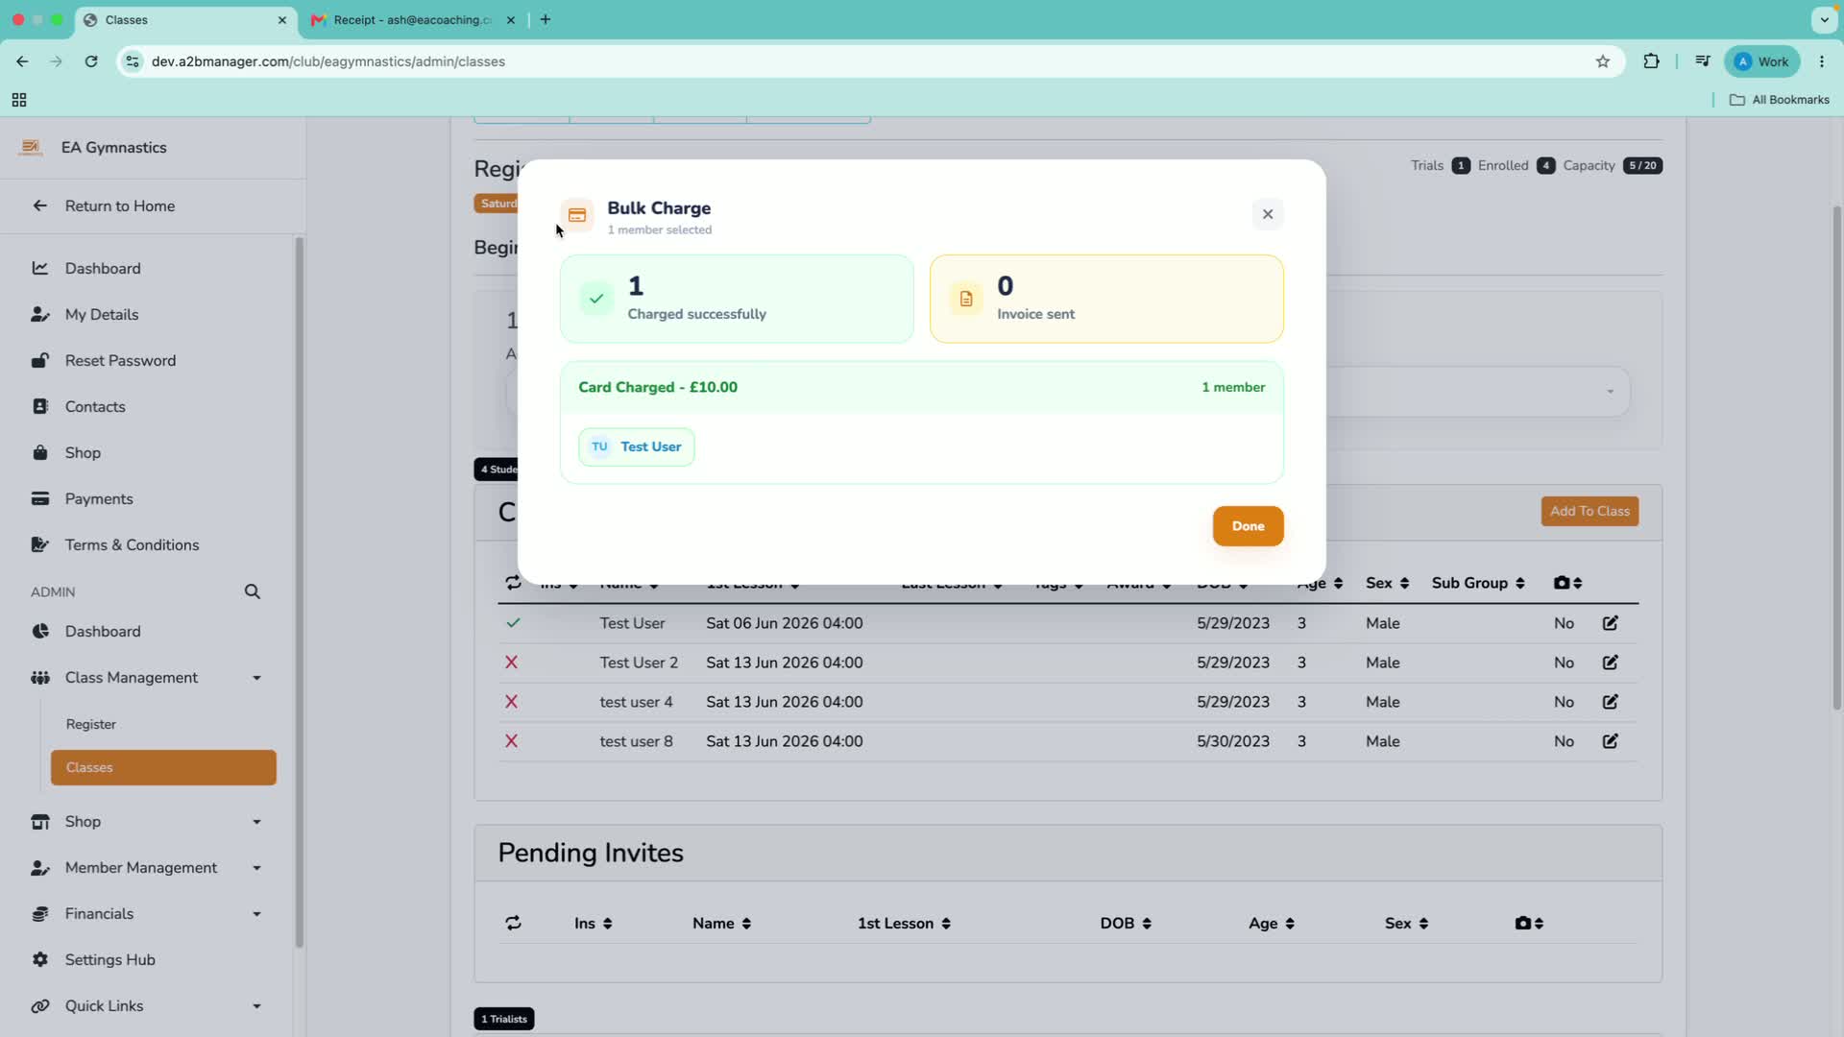Click the edit icon for test user 8
The width and height of the screenshot is (1844, 1037).
[1611, 741]
